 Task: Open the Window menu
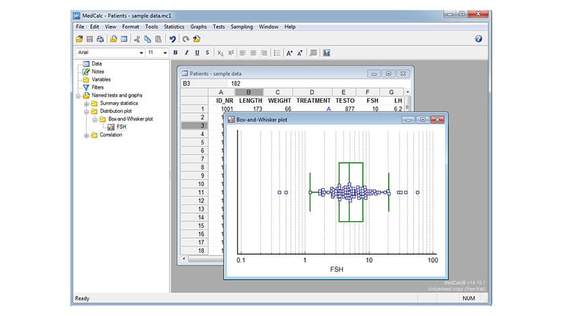268,27
